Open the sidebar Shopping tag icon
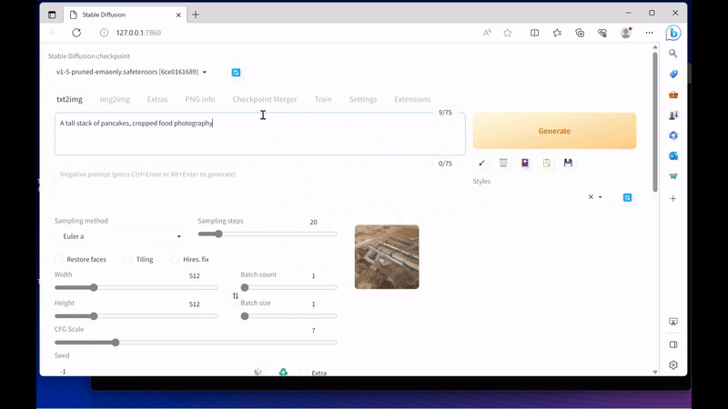Image resolution: width=728 pixels, height=409 pixels. point(673,75)
